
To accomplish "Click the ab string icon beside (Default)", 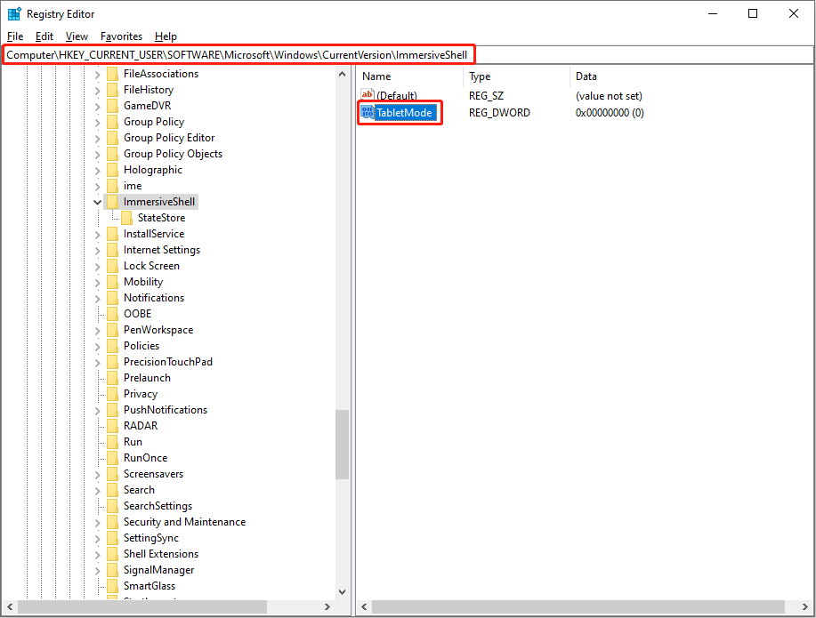I will tap(368, 94).
